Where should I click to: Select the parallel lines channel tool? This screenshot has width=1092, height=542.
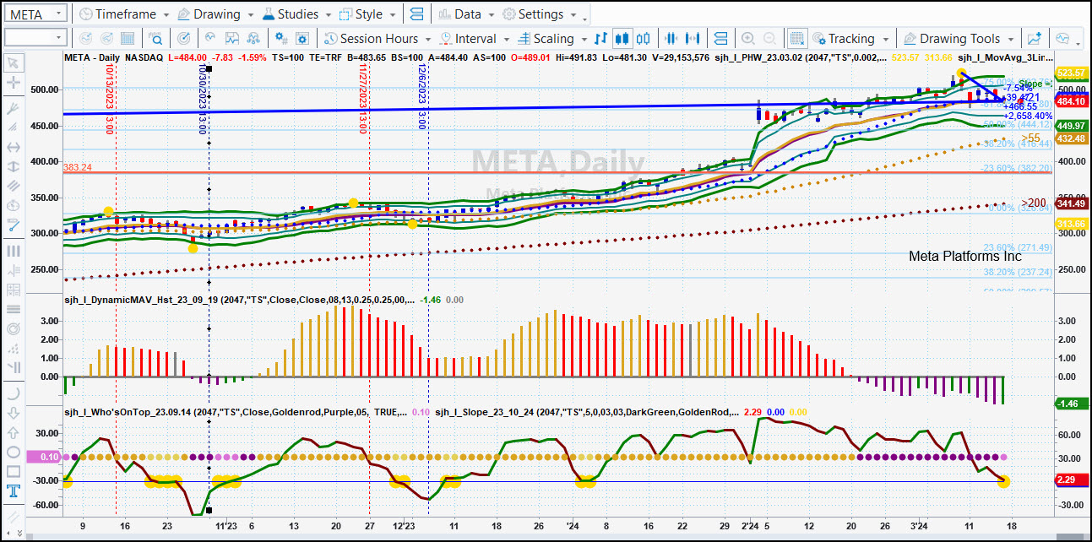click(x=14, y=187)
